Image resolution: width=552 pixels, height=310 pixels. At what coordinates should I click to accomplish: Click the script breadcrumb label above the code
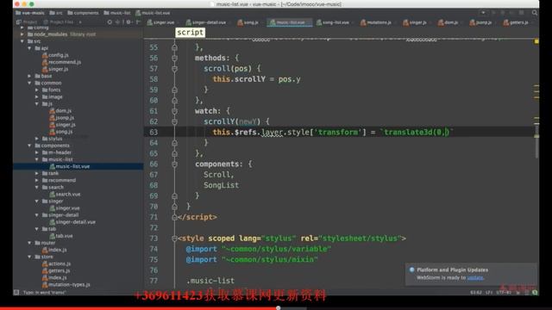(x=190, y=33)
